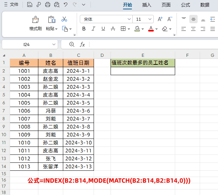Open the font group dialog launcher
218x195 pixels.
click(174, 35)
